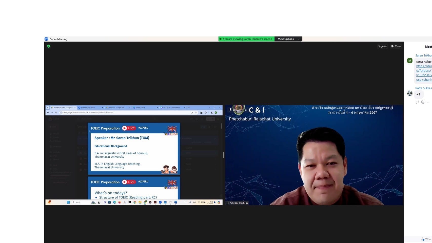Image resolution: width=432 pixels, height=243 pixels.
Task: Add emoji reaction to +1 message
Action: (423, 102)
